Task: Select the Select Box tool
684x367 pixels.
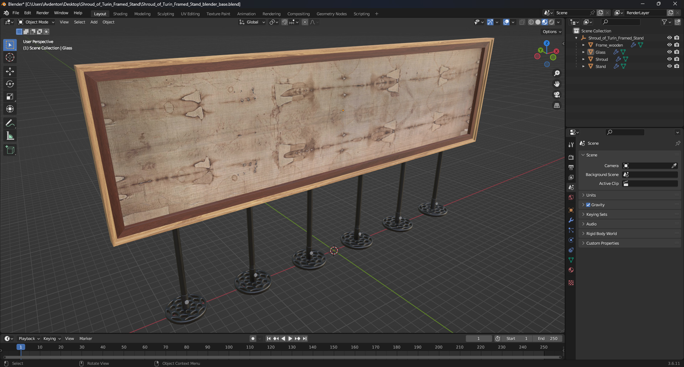Action: (10, 45)
